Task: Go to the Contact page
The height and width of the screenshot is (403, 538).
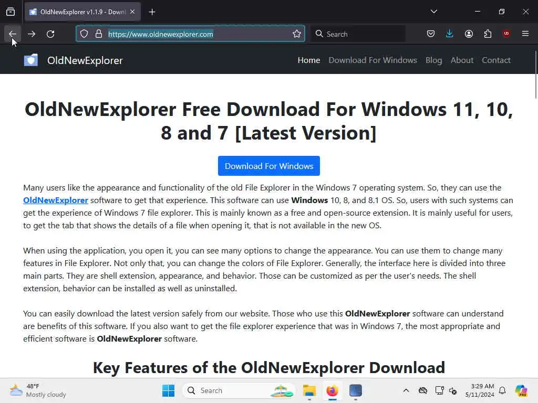Action: click(496, 60)
